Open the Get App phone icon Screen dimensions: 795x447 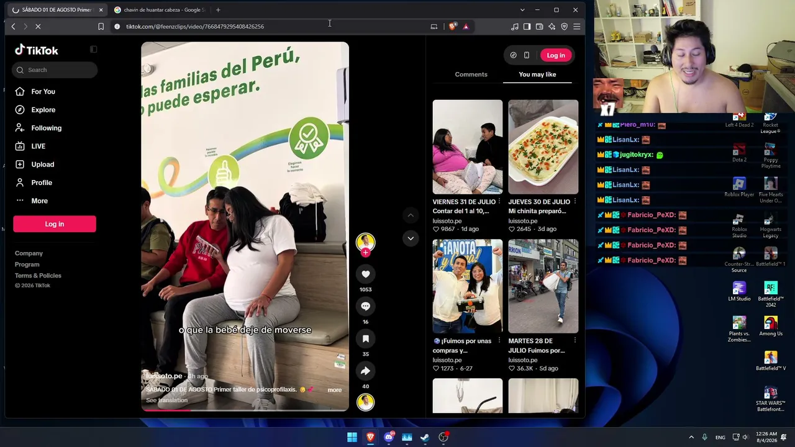pyautogui.click(x=527, y=55)
